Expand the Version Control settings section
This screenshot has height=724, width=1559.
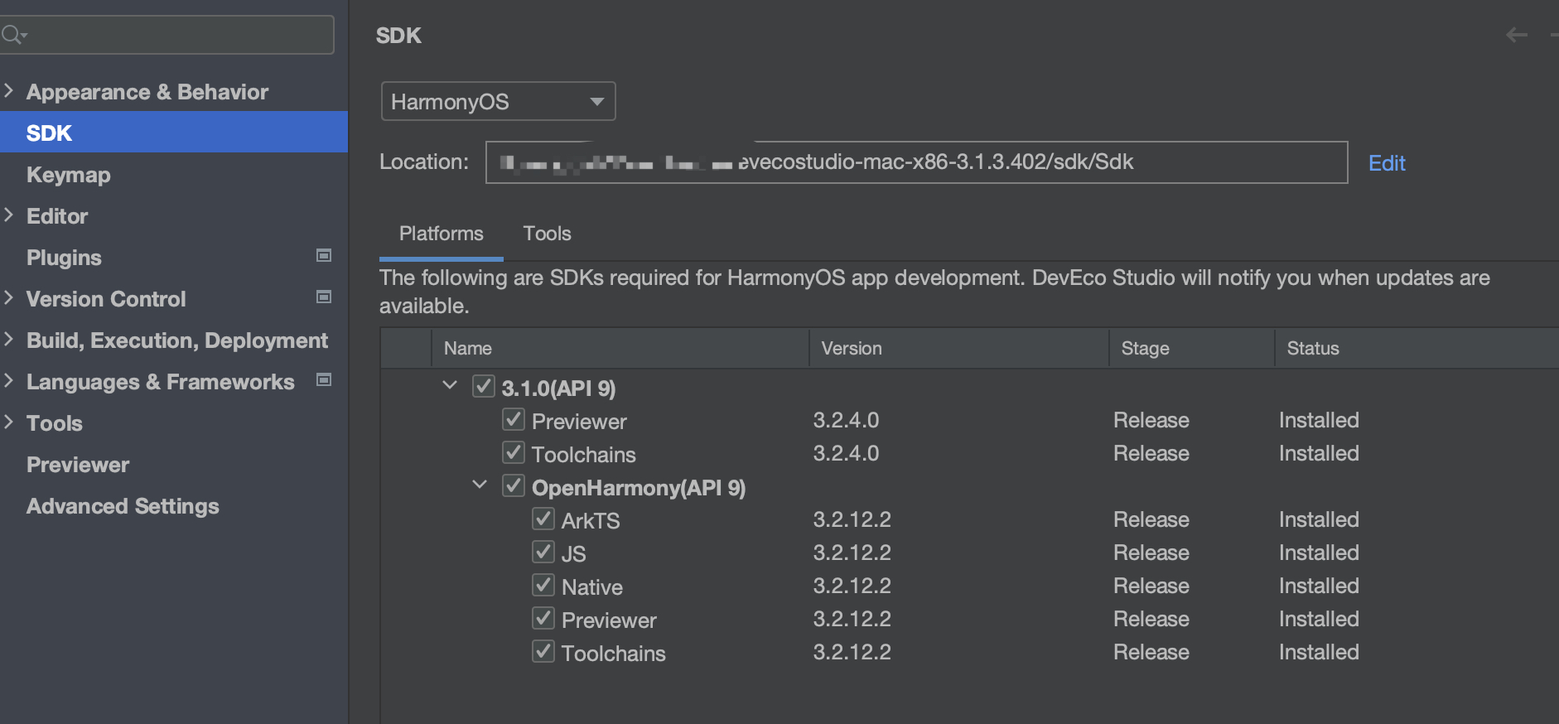tap(9, 297)
